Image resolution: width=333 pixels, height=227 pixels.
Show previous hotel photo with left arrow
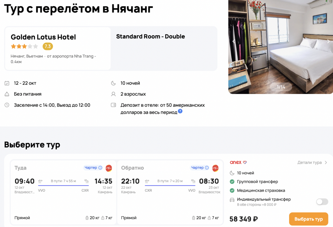(233, 42)
